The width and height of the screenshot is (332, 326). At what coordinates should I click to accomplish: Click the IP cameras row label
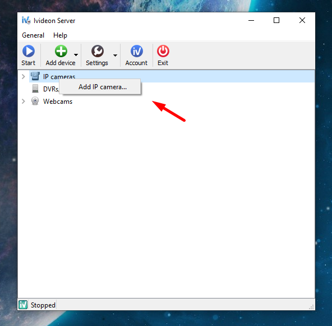(x=59, y=77)
